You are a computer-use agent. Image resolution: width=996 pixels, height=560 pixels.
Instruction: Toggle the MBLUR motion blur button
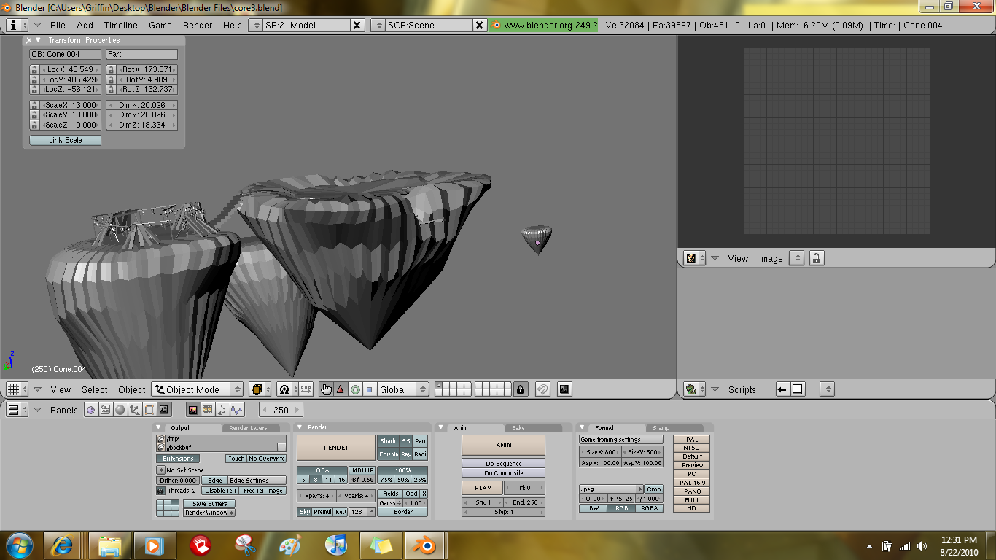tap(362, 470)
